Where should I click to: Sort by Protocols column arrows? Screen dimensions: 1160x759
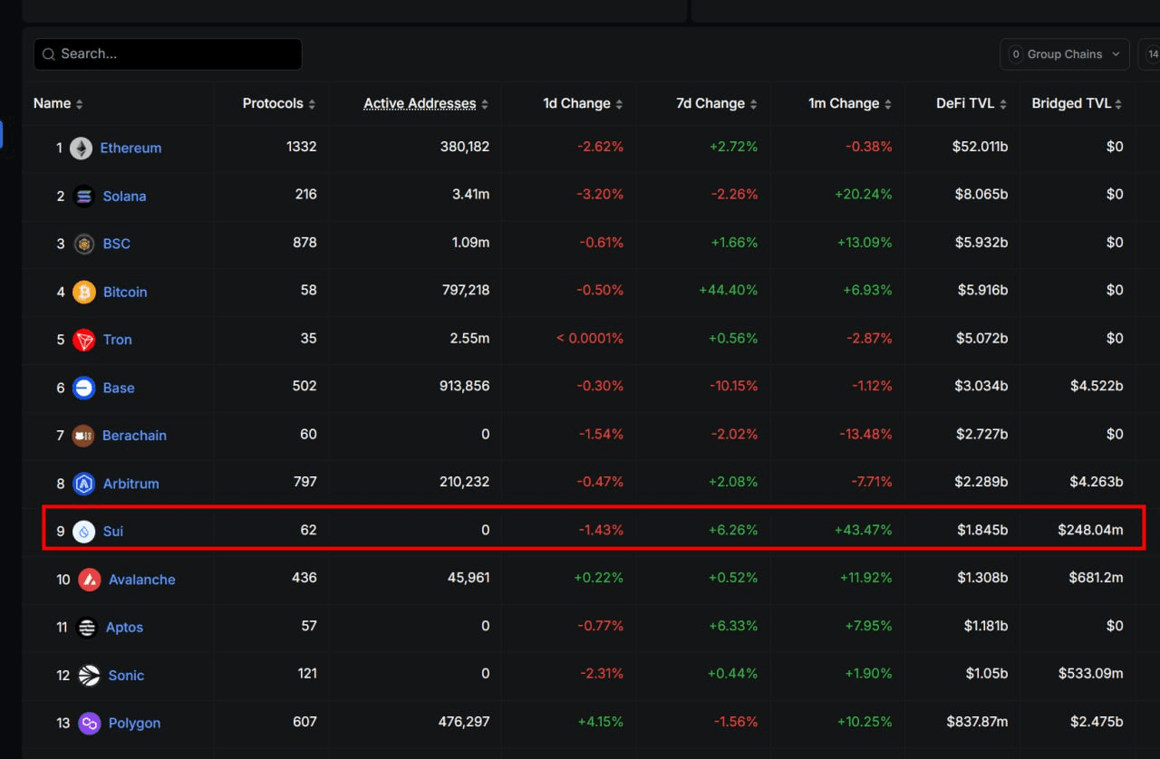(312, 104)
